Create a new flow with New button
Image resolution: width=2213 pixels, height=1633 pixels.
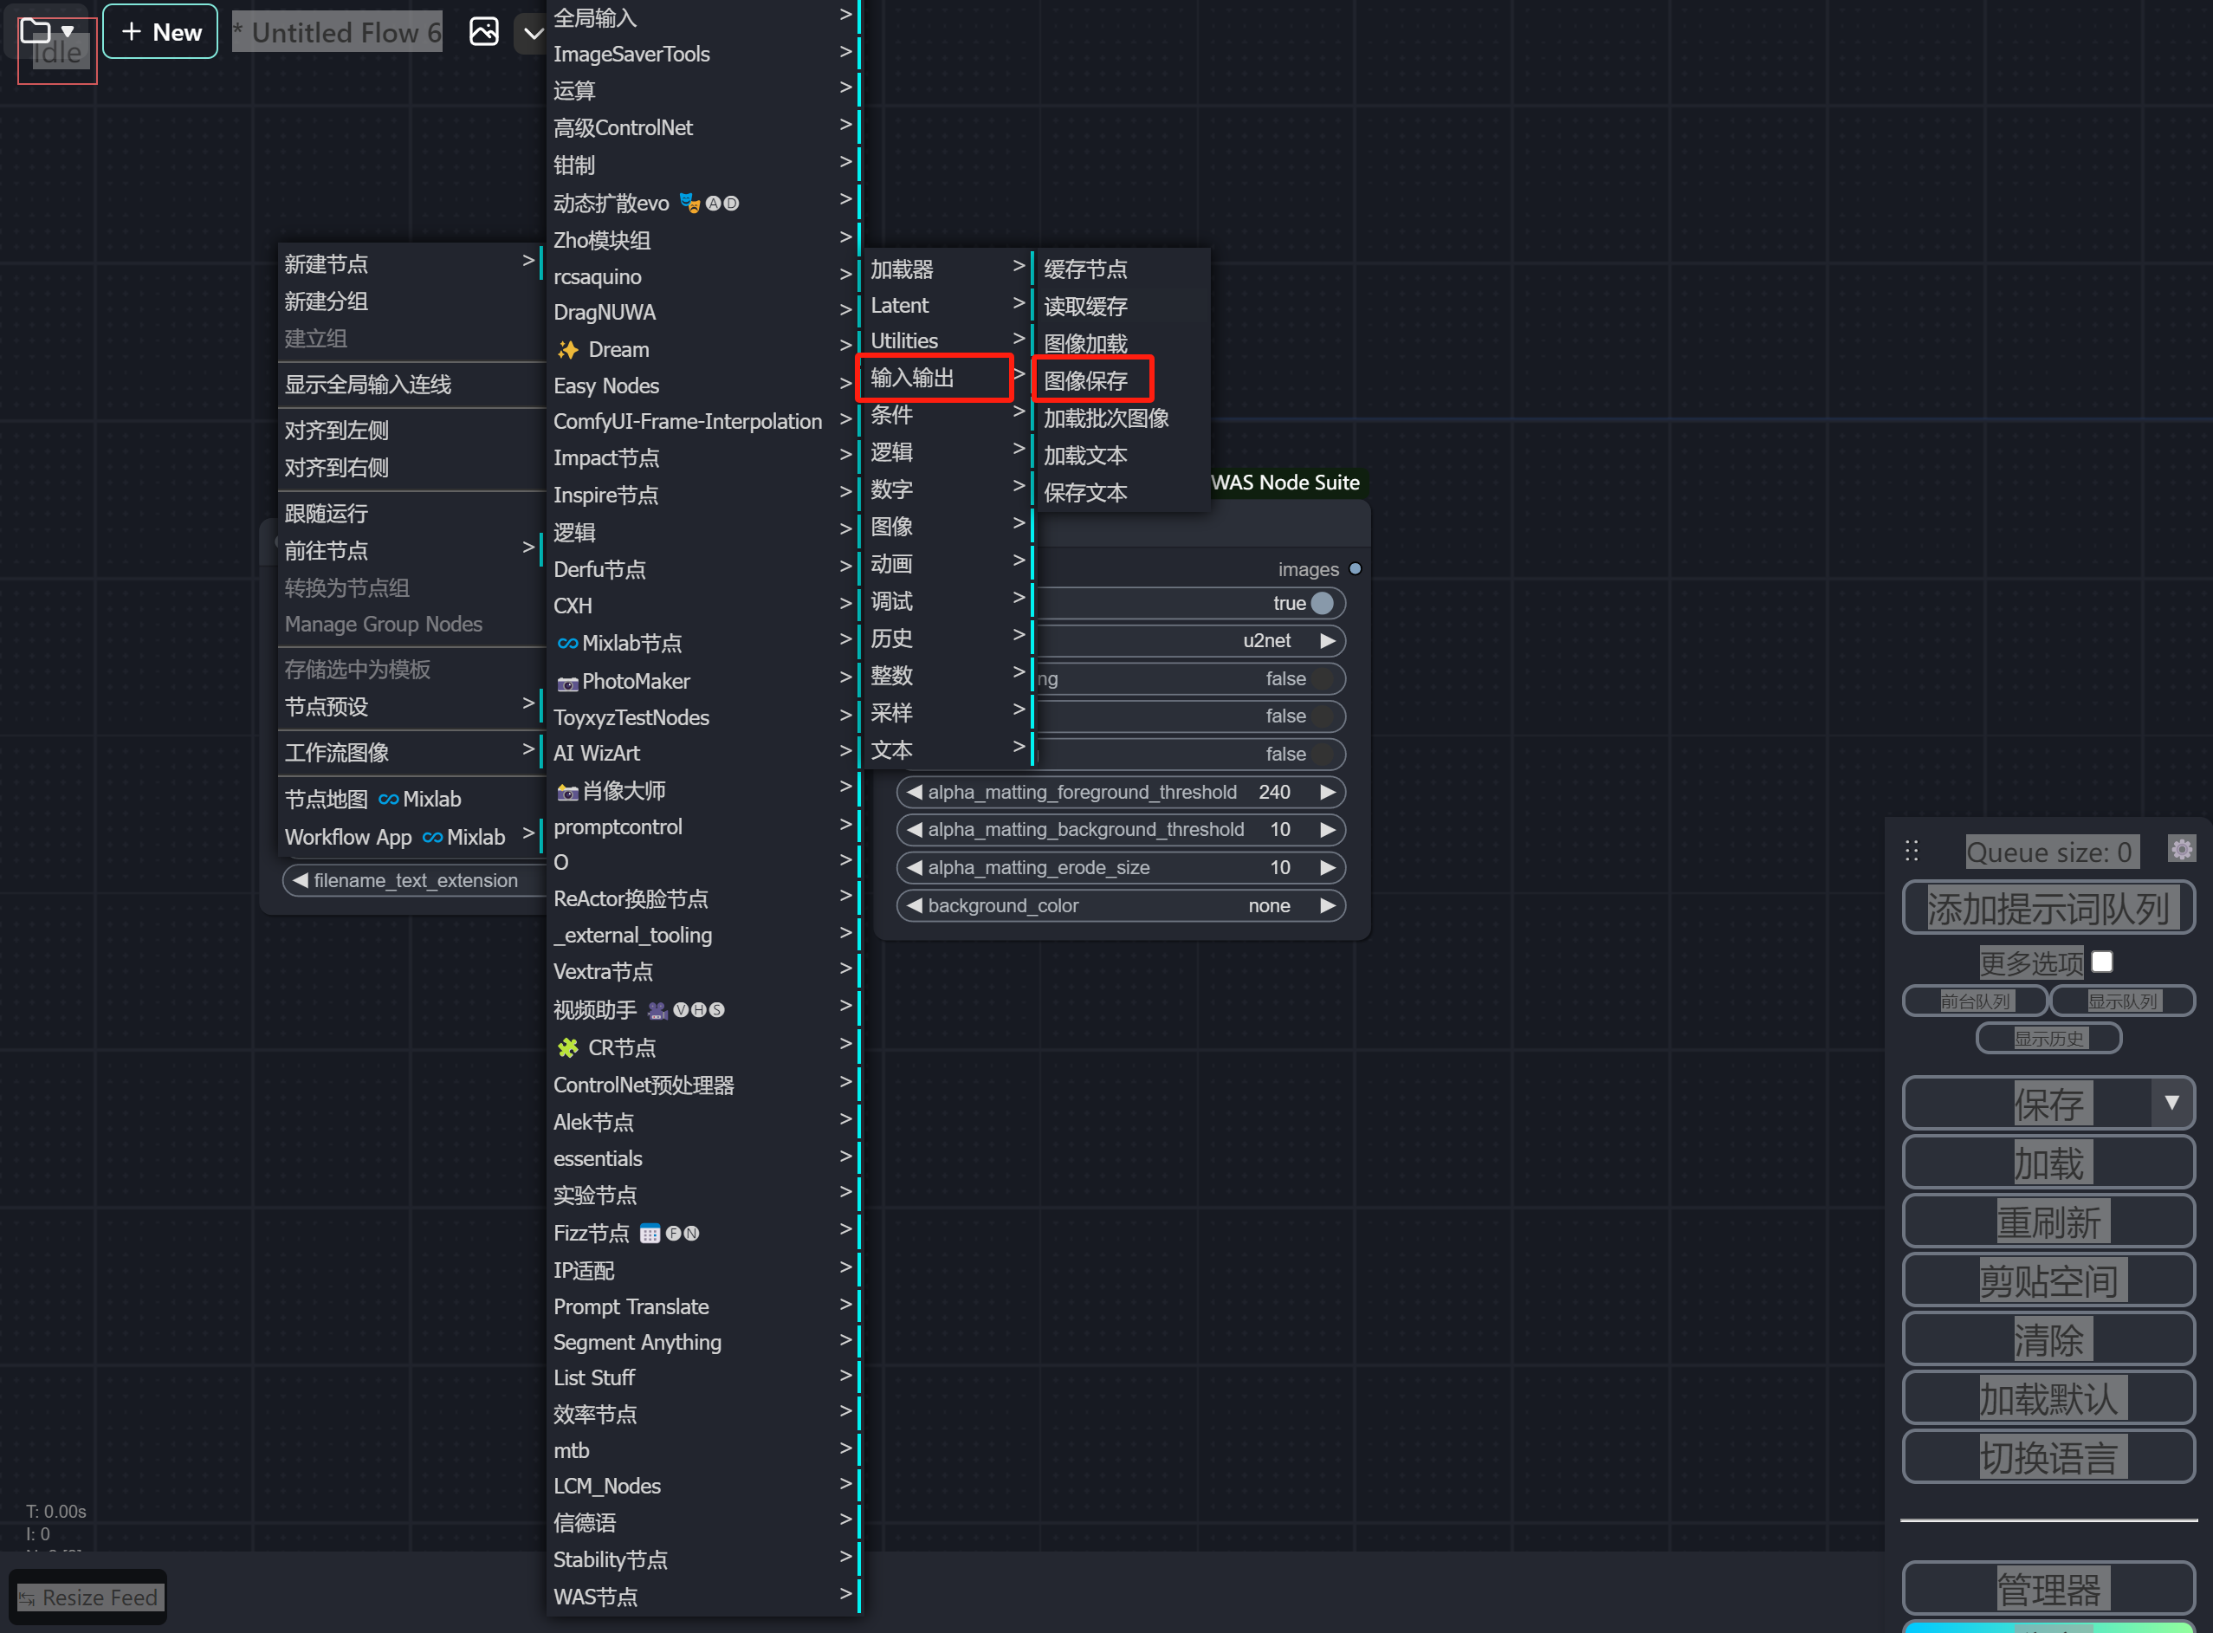[x=160, y=32]
